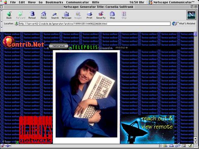Open the Security info button
Viewport: 199px width, 149px height.
point(101,15)
